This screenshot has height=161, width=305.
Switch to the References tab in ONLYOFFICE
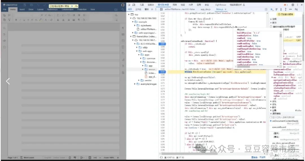pos(52,10)
